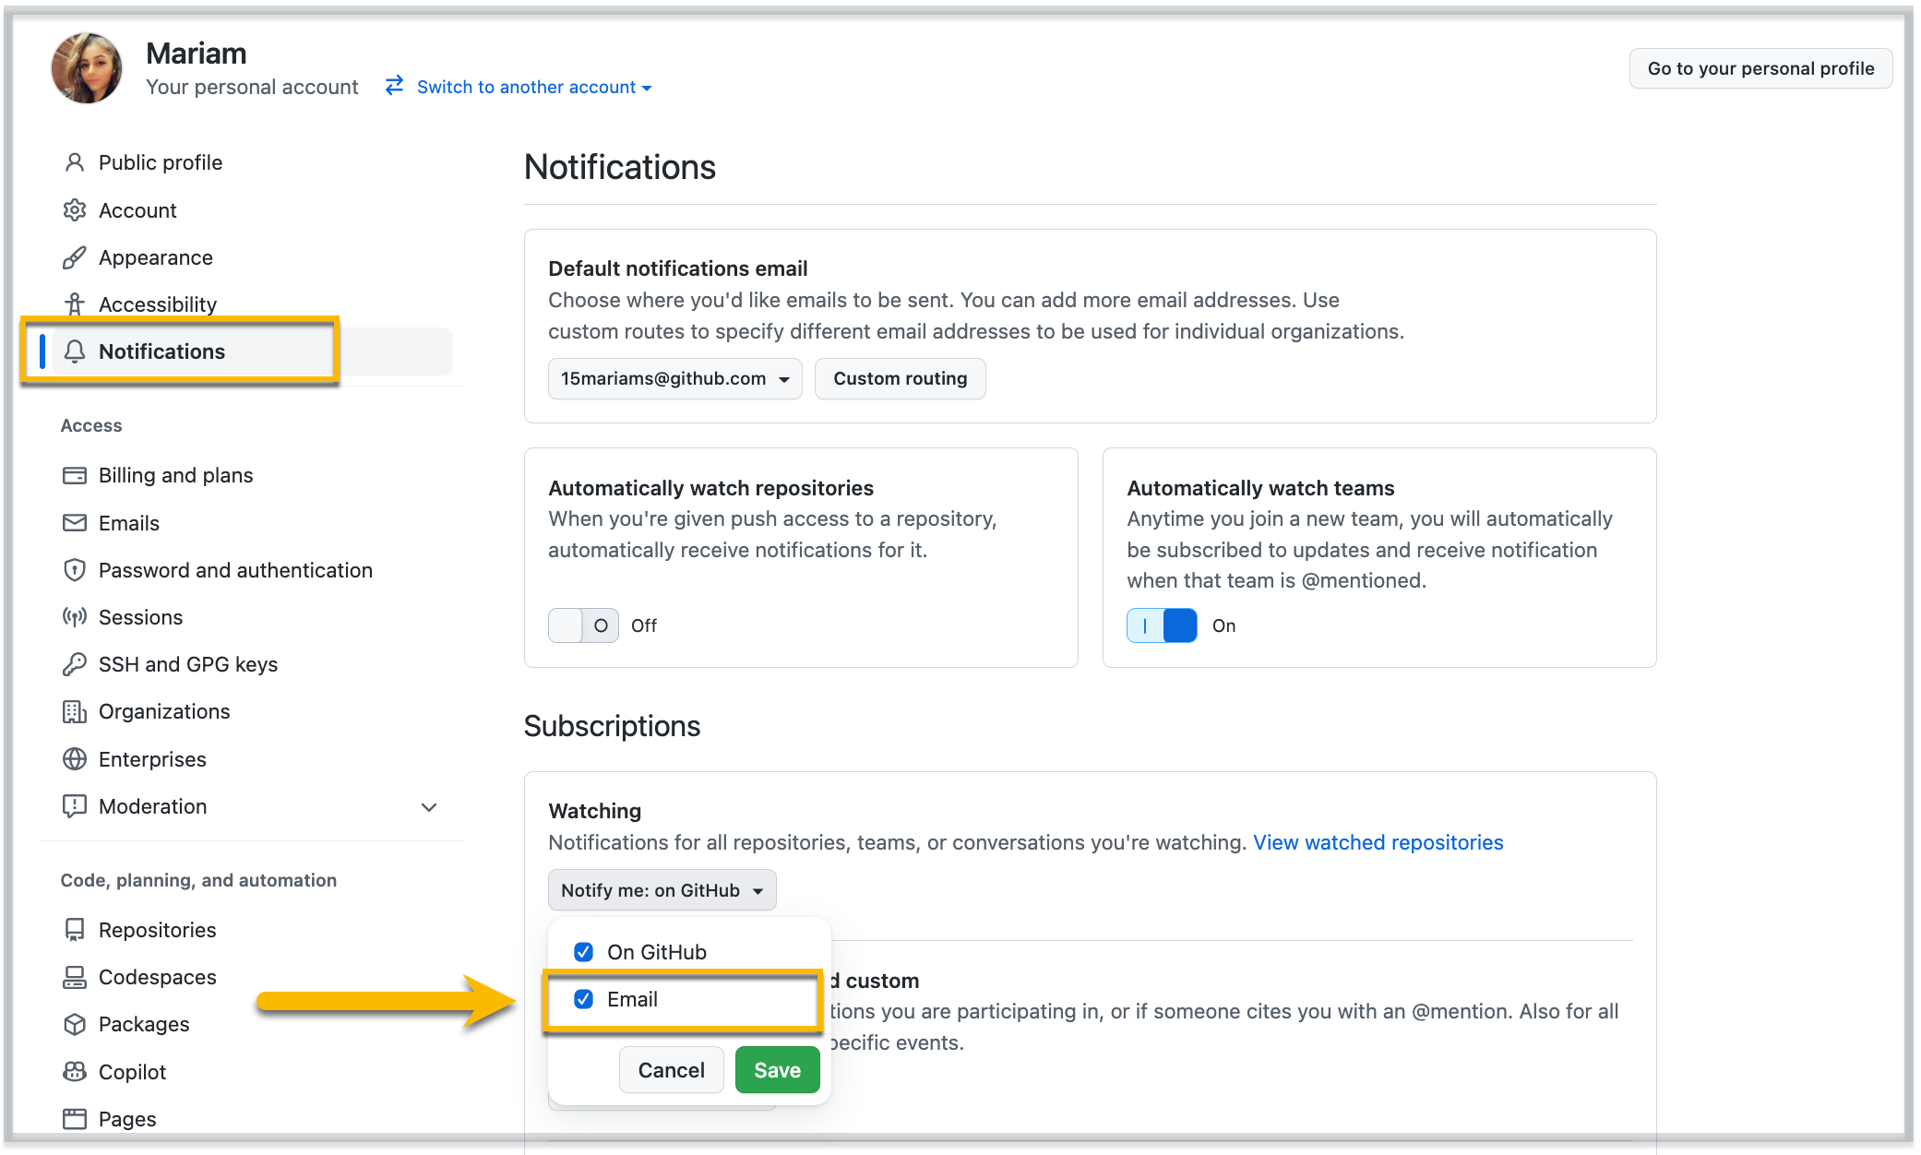1921x1155 pixels.
Task: Click Mariam's profile avatar picture
Action: click(x=86, y=67)
